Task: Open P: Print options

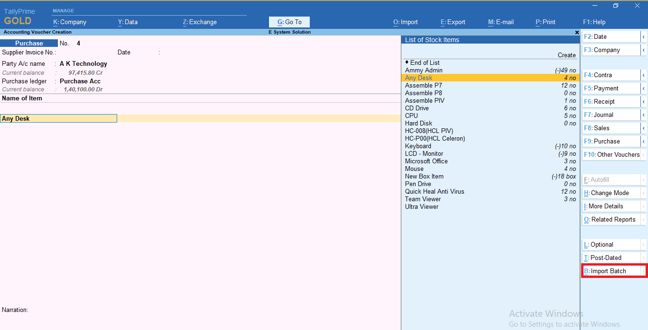Action: [545, 22]
